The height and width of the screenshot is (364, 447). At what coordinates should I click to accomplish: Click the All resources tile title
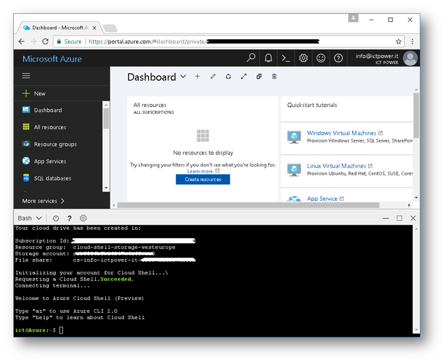(x=150, y=104)
